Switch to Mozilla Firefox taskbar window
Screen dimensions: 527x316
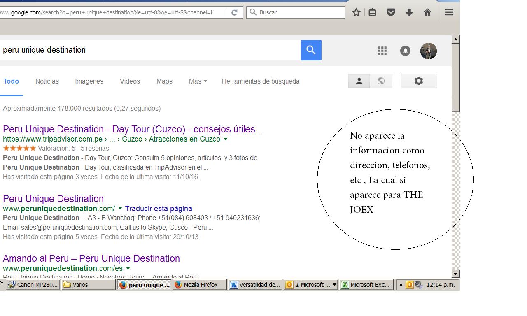(200, 285)
